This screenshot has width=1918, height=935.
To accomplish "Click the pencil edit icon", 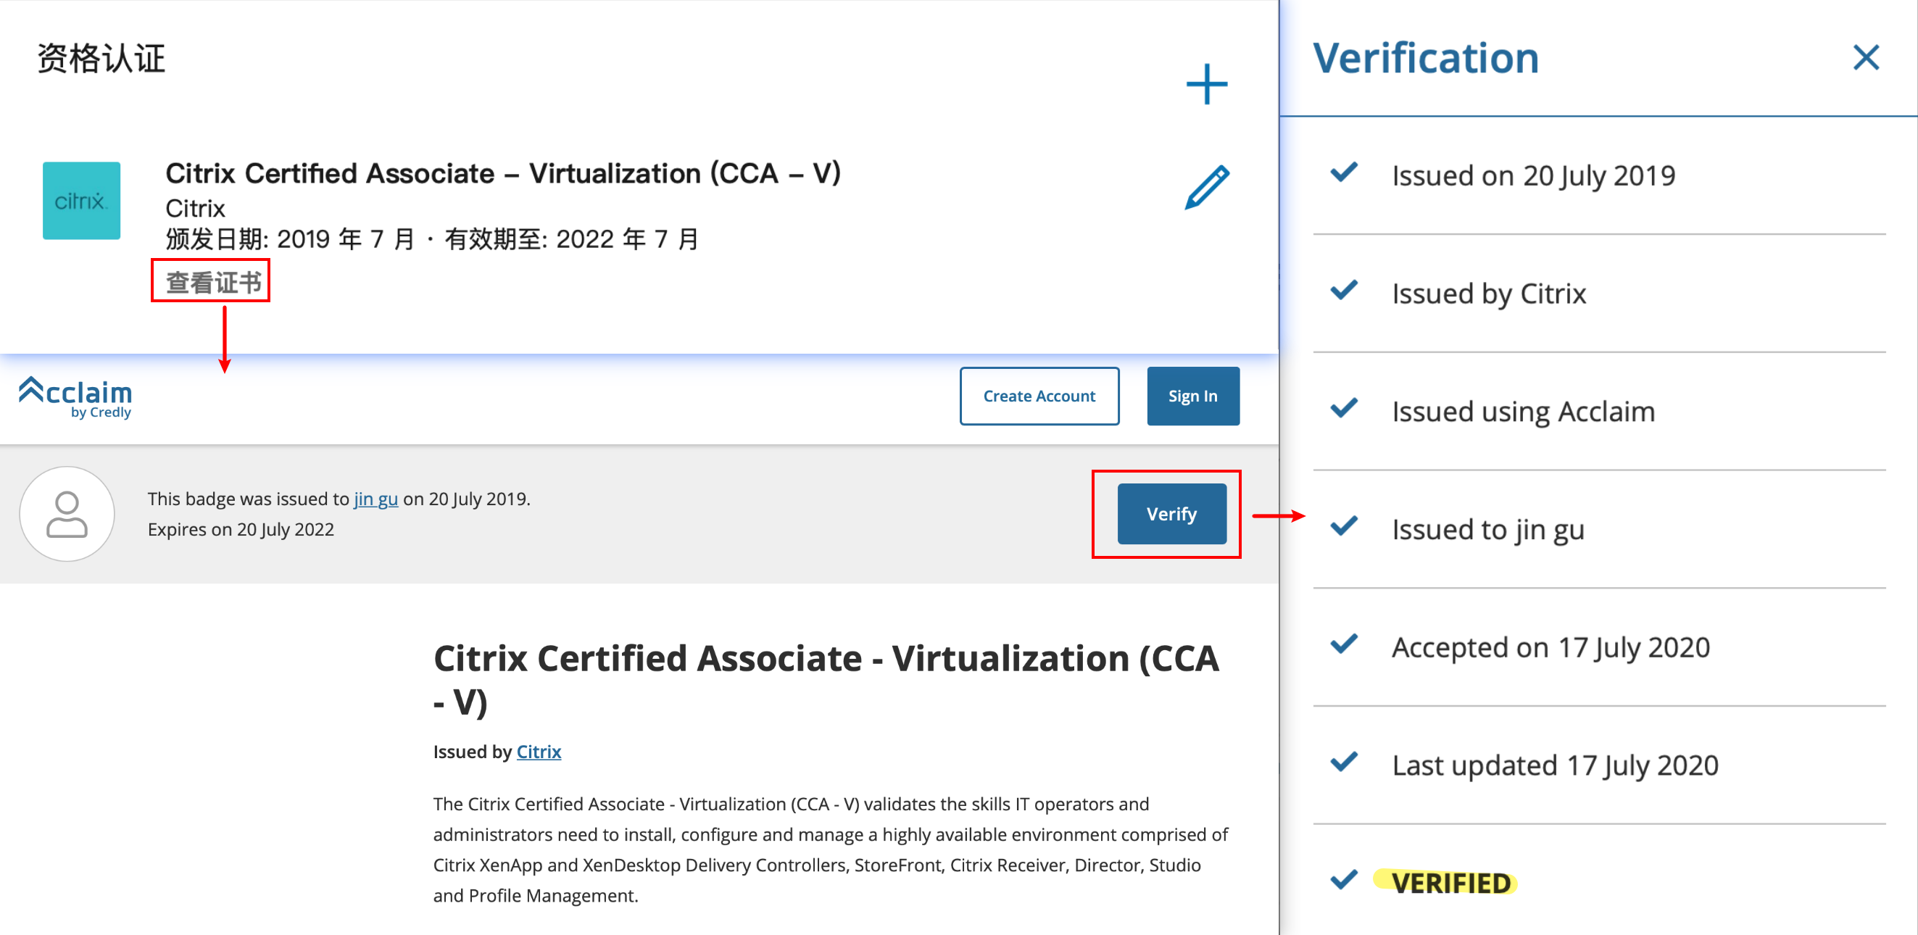I will [1206, 187].
